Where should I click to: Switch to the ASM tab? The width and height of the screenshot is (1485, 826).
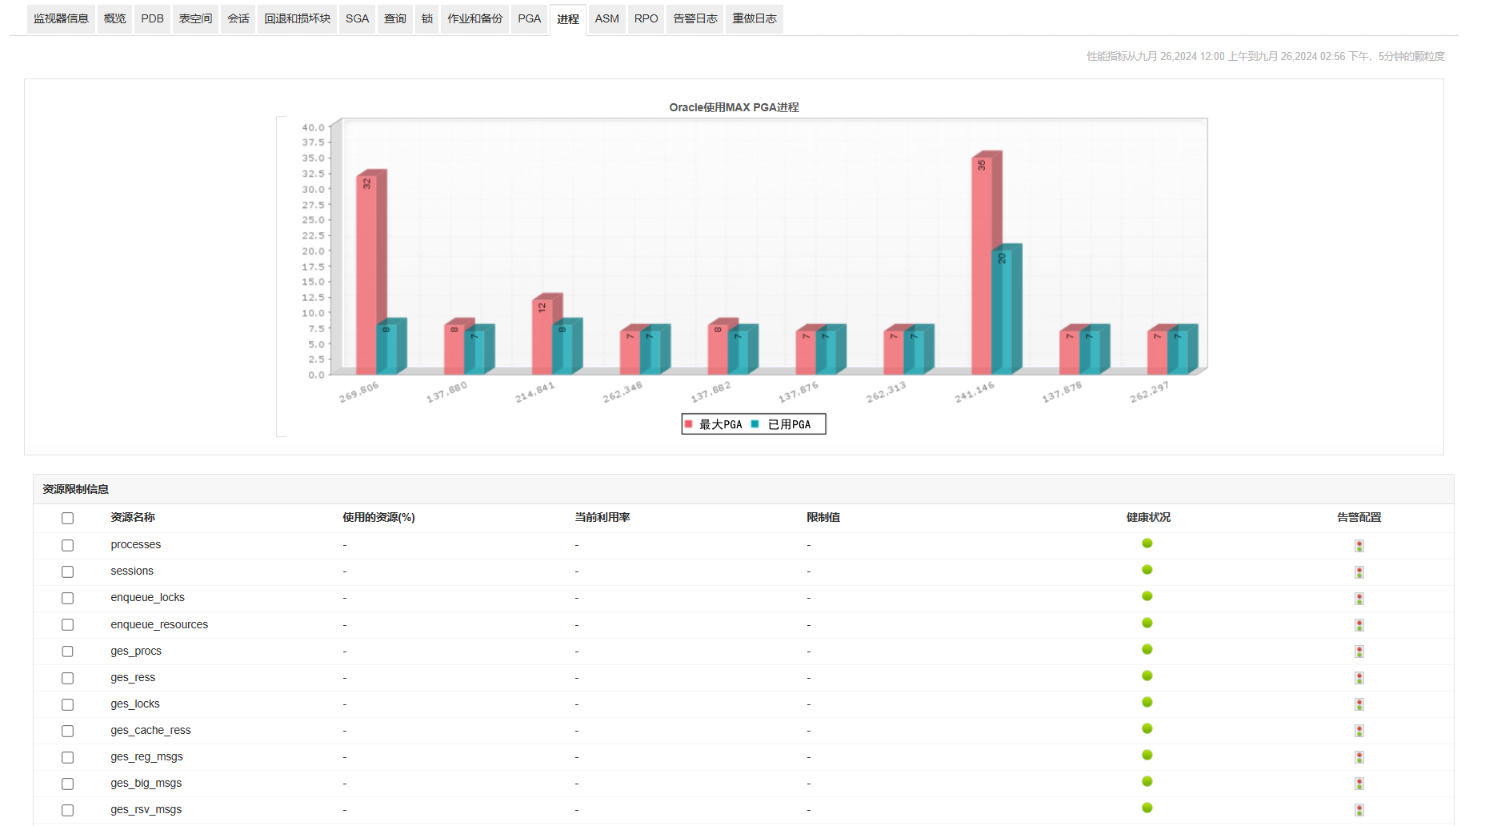pos(606,18)
